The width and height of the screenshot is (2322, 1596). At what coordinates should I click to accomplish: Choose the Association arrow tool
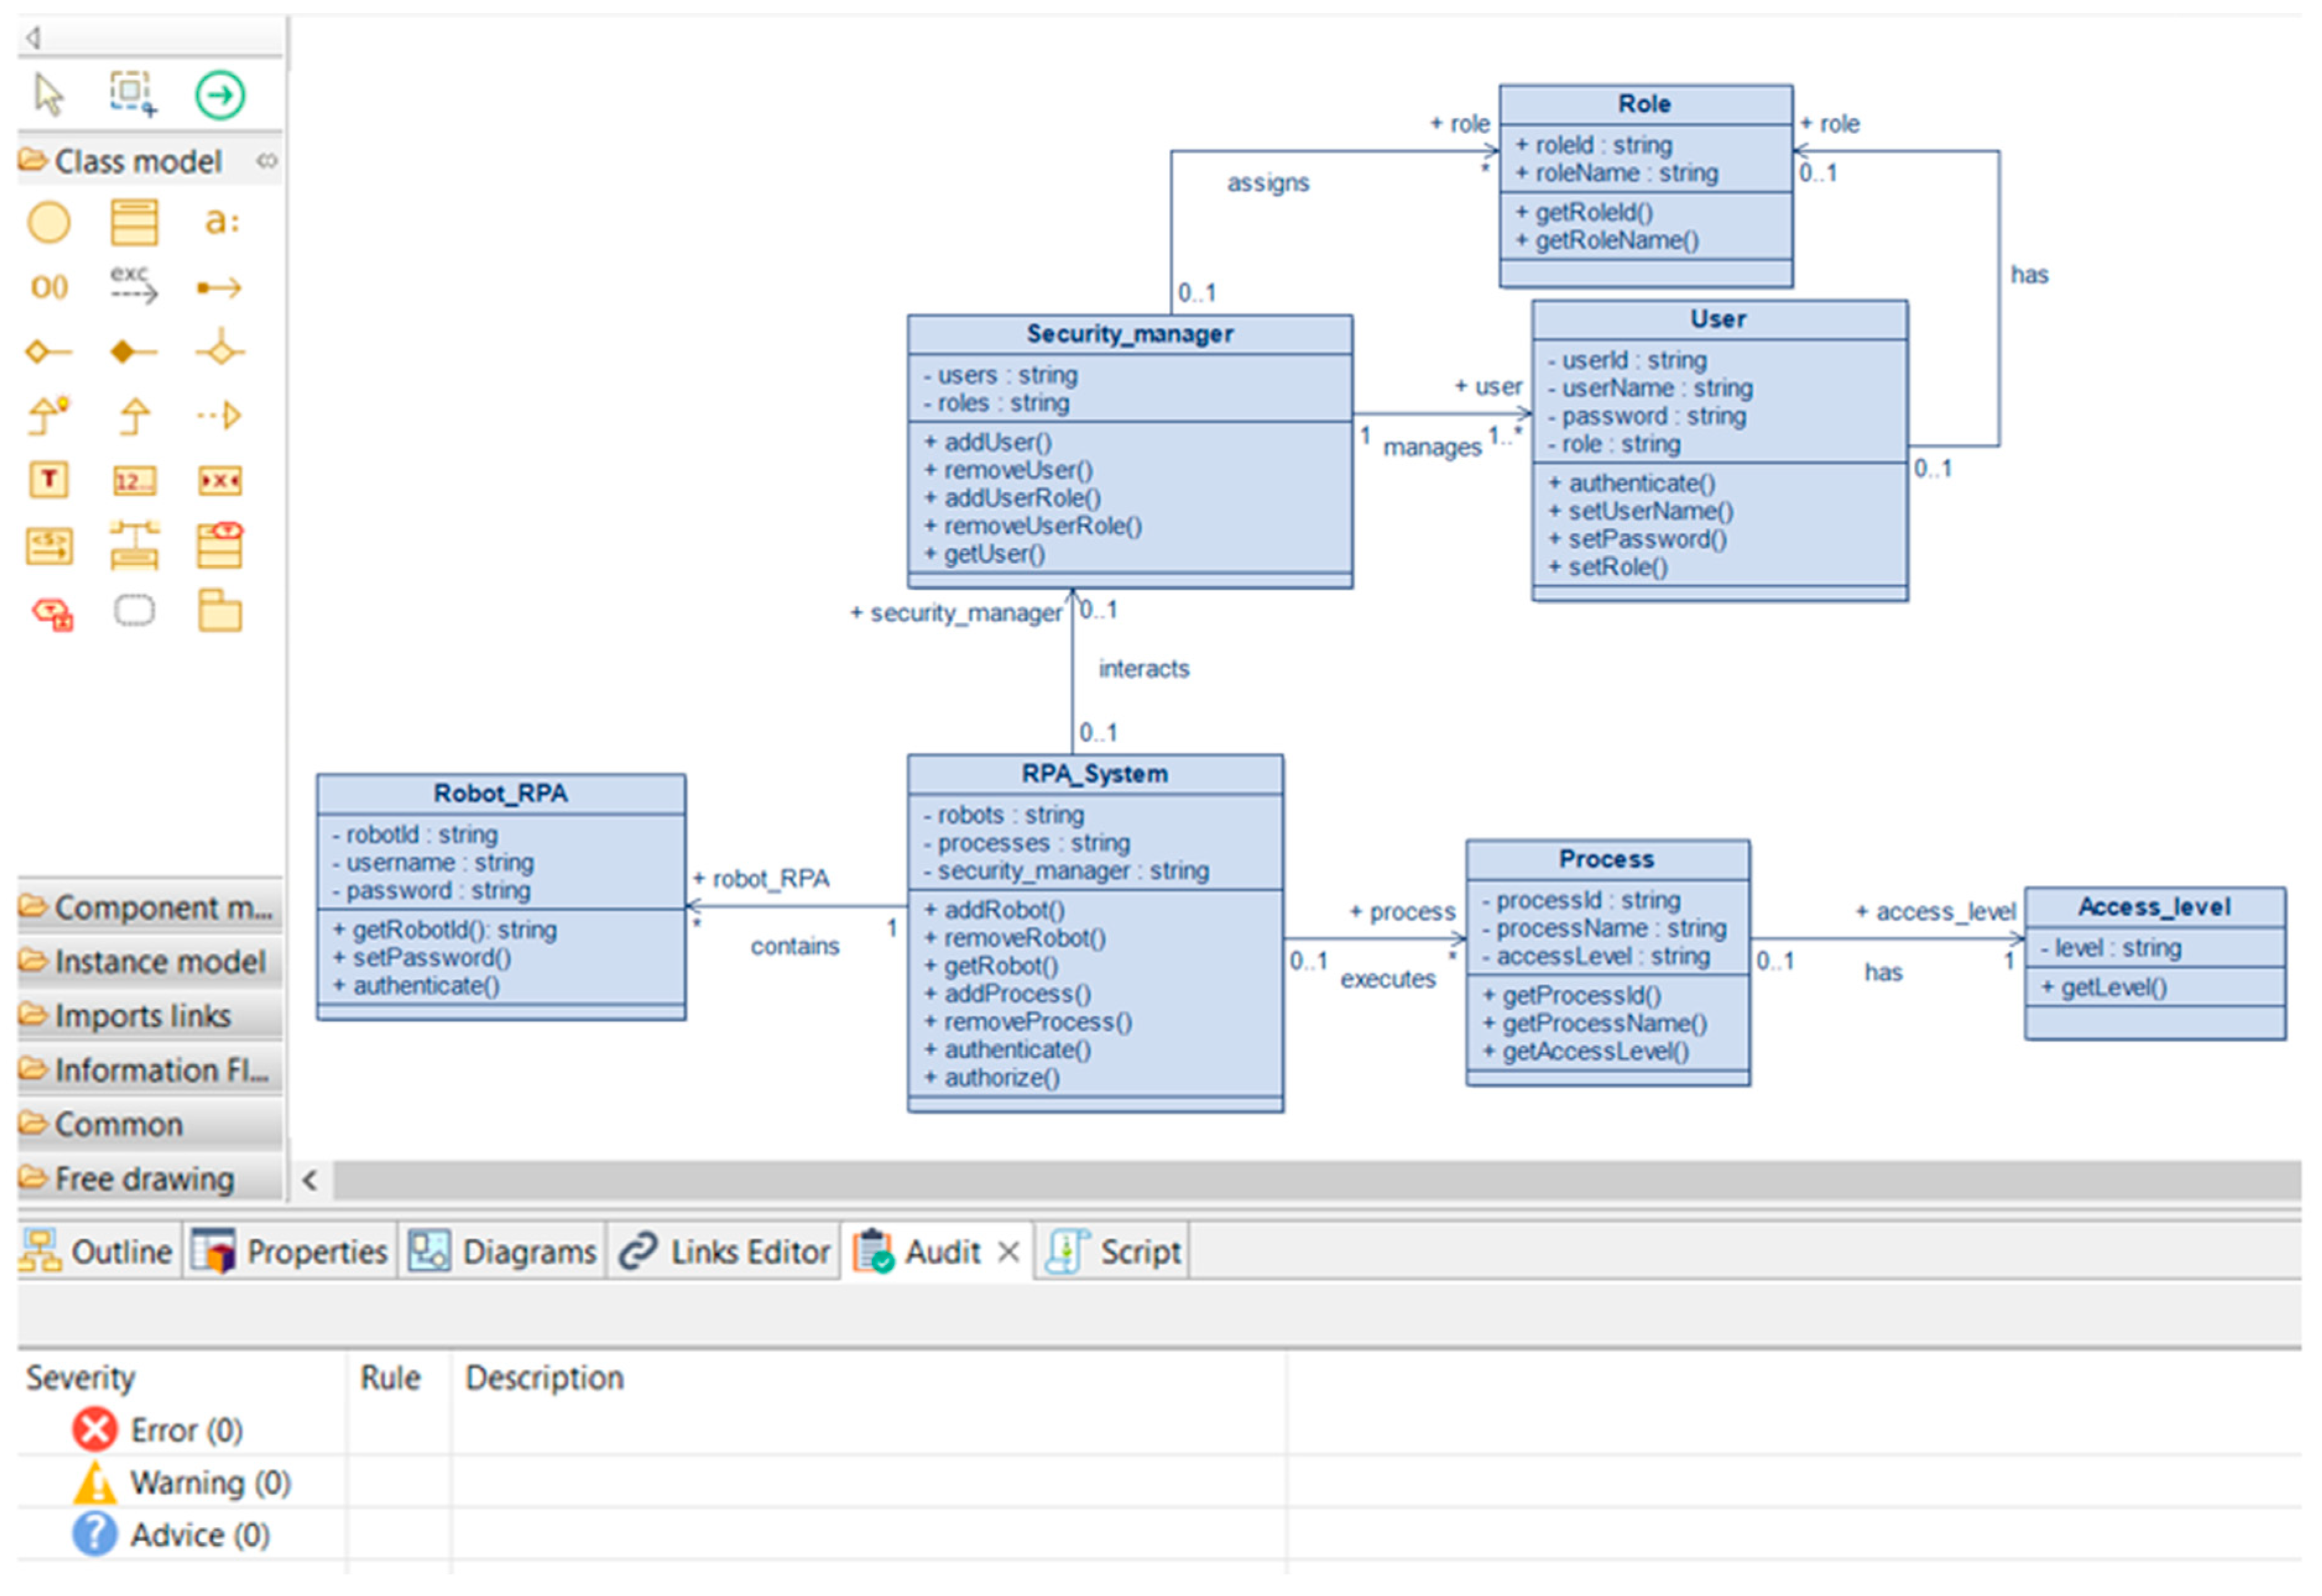pos(219,288)
